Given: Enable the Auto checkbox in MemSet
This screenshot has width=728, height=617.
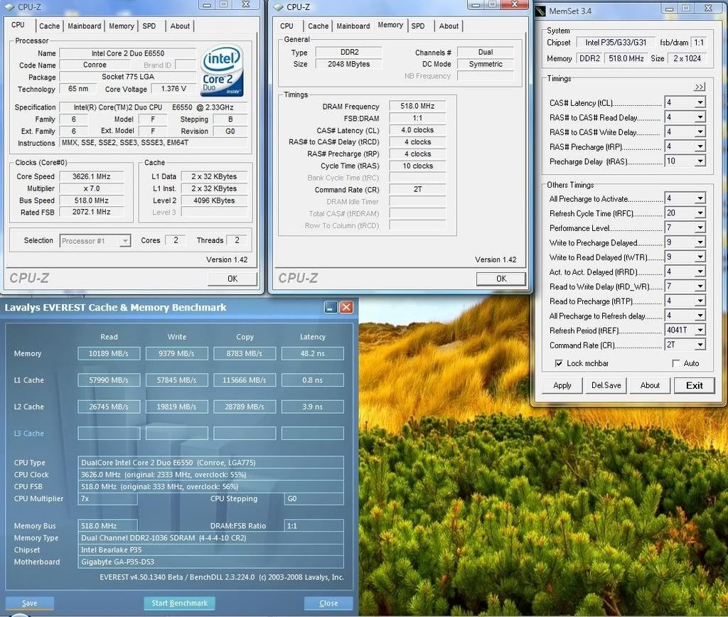Looking at the screenshot, I should tap(675, 363).
